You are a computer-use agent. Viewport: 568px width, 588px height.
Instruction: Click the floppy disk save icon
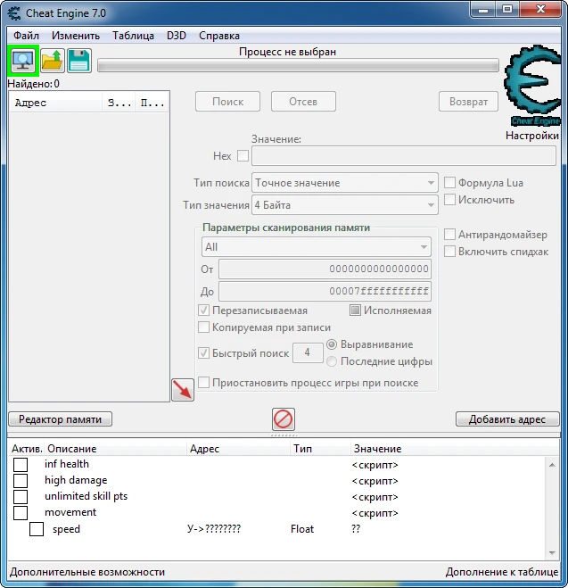pyautogui.click(x=79, y=61)
